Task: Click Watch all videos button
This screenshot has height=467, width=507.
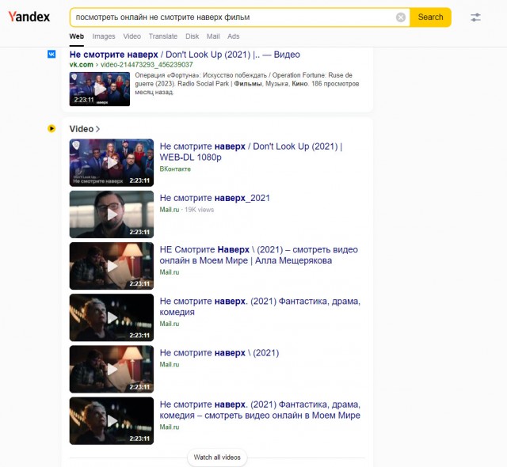Action: coord(217,458)
